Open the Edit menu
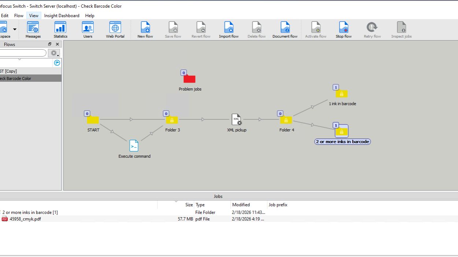 point(5,16)
